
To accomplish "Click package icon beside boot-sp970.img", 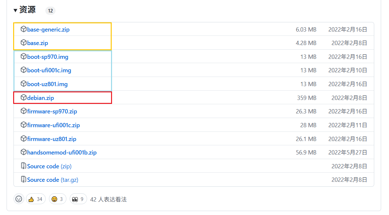I will tap(23, 57).
